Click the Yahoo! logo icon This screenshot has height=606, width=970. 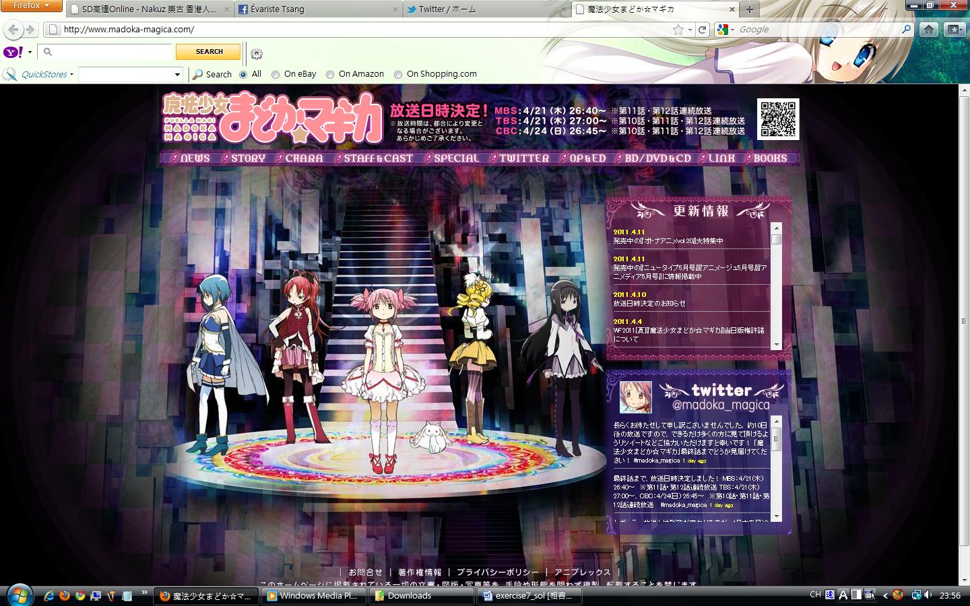[13, 52]
